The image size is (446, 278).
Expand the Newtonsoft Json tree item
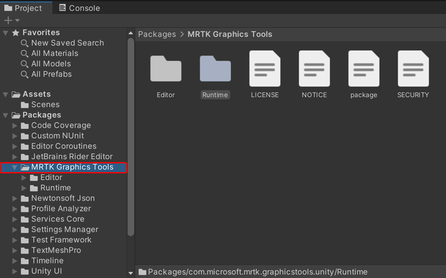(15, 198)
